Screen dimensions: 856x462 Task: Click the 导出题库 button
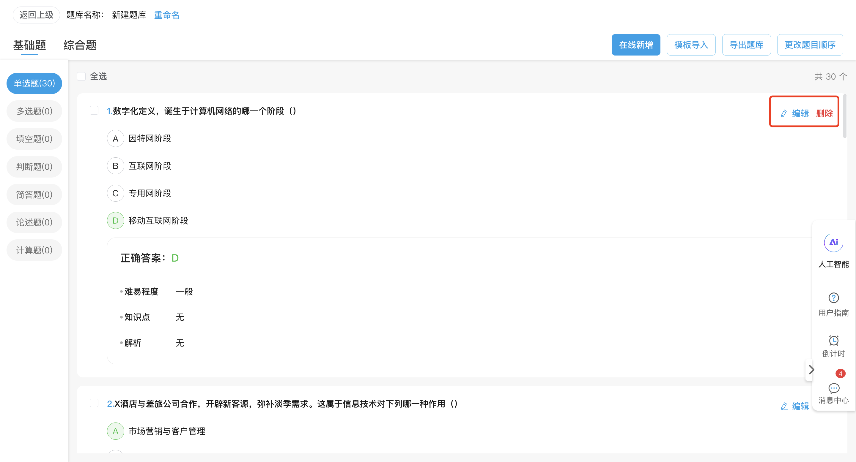tap(746, 45)
